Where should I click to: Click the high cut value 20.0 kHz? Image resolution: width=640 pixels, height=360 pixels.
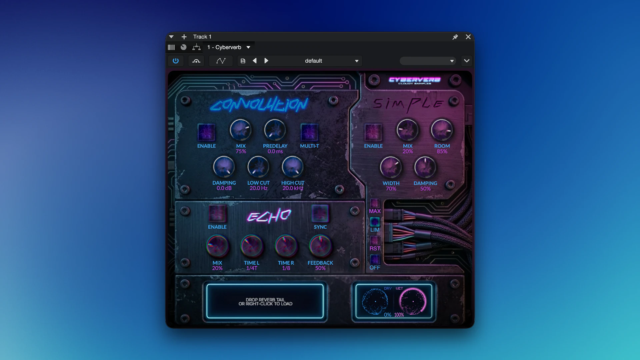tap(293, 188)
